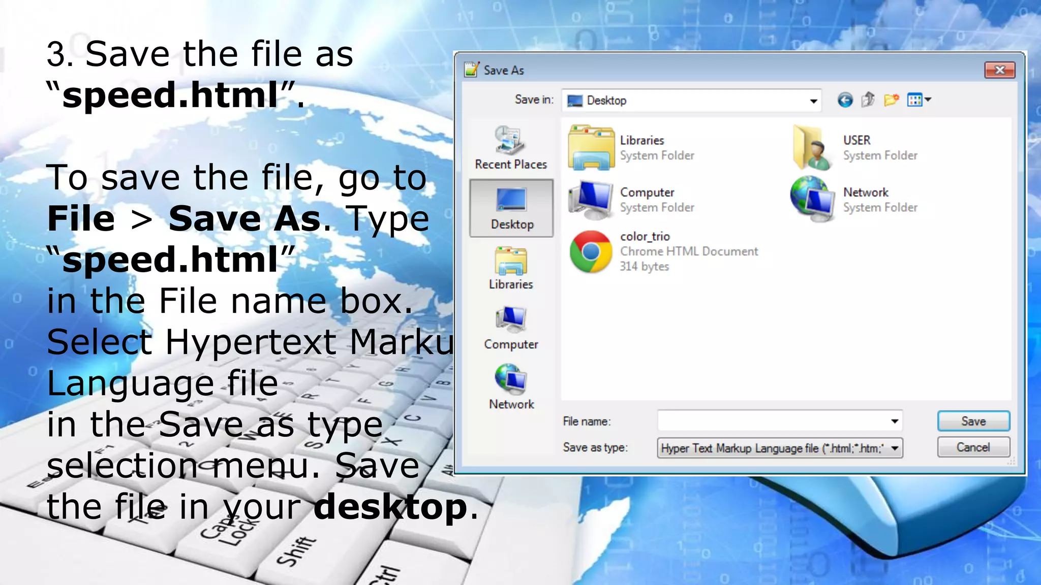
Task: Open the View Menu icon
Action: point(919,100)
